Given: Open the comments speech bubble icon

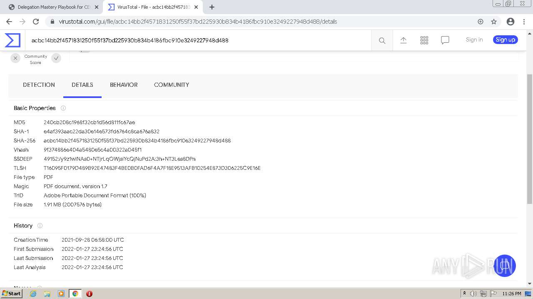Looking at the screenshot, I should click(x=445, y=40).
